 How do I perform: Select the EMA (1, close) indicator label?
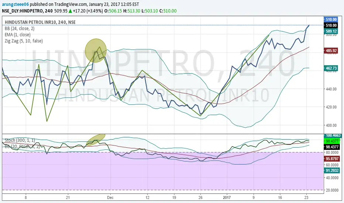tap(18, 35)
